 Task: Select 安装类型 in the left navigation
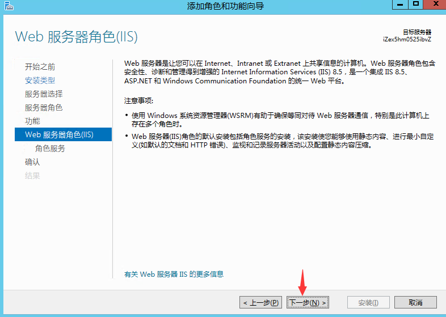[x=40, y=81]
